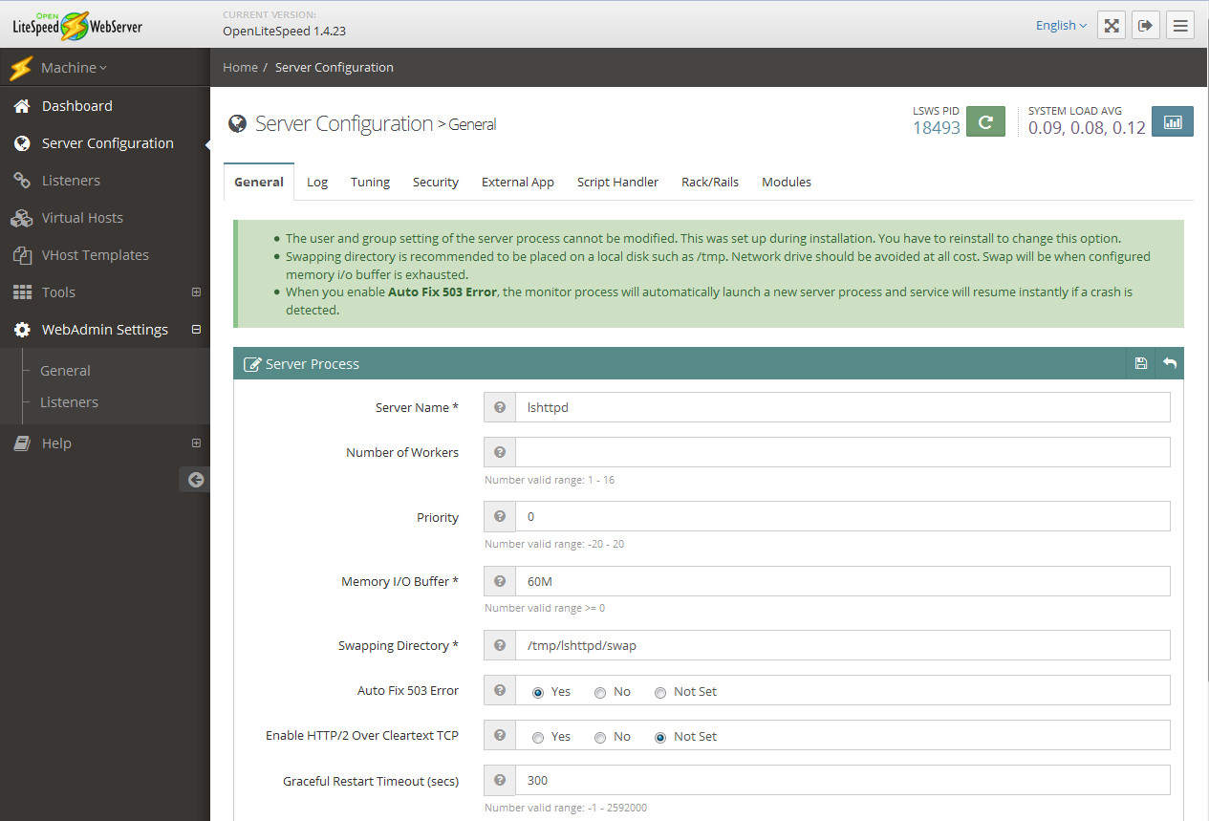Screen dimensions: 1209x821
Task: Click the back arrow icon in Server Process header
Action: click(x=1169, y=363)
